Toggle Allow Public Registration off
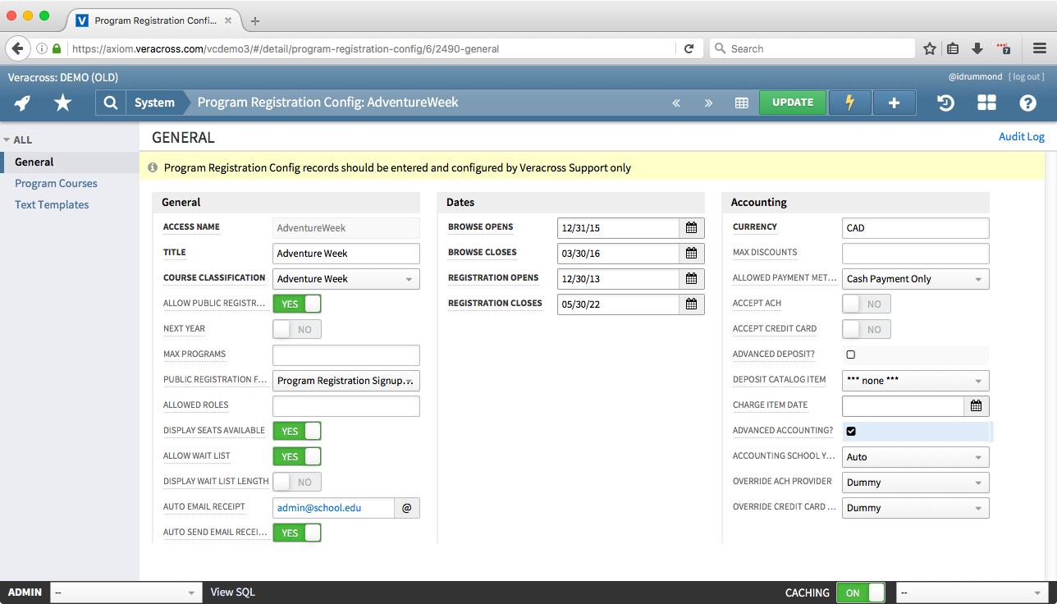 [296, 303]
